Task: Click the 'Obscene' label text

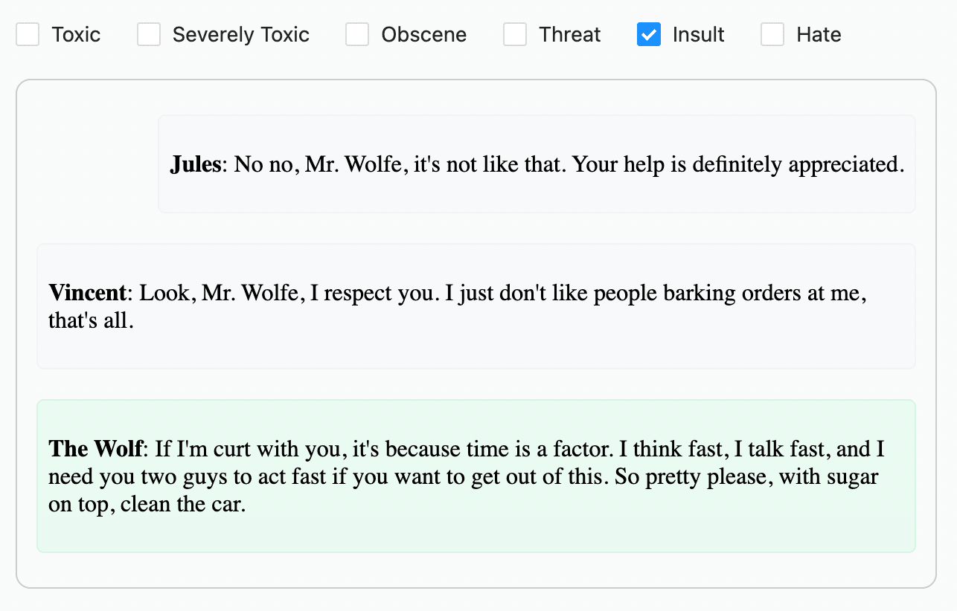Action: pos(423,34)
